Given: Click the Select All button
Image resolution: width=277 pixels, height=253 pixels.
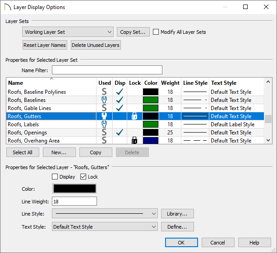Looking at the screenshot, I should click(x=23, y=152).
